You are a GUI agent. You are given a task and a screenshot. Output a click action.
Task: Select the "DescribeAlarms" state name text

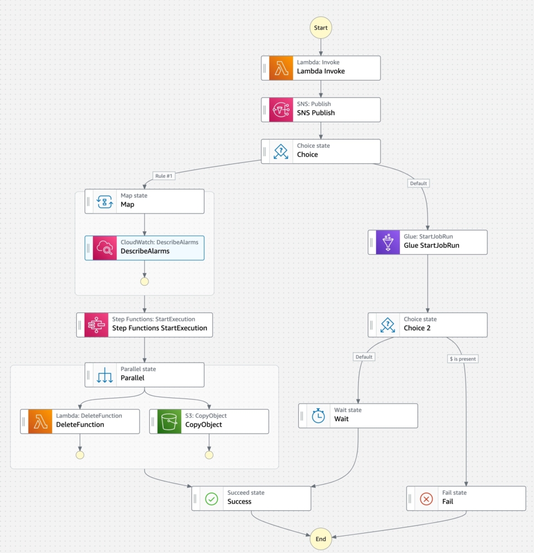pos(145,251)
